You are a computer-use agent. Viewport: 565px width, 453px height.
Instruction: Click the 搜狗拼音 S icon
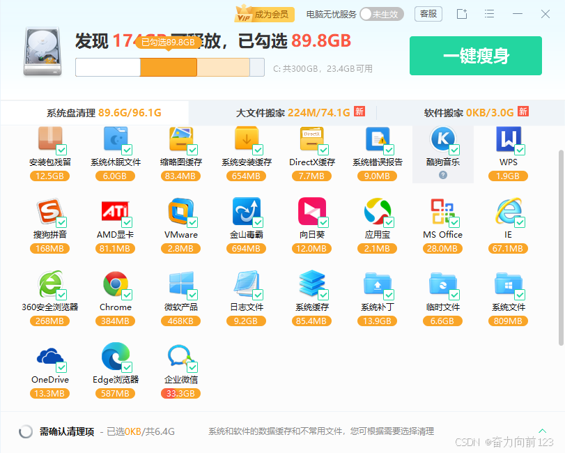[x=49, y=211]
